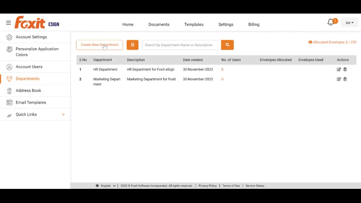Click the Address Book pin icon

click(x=9, y=91)
